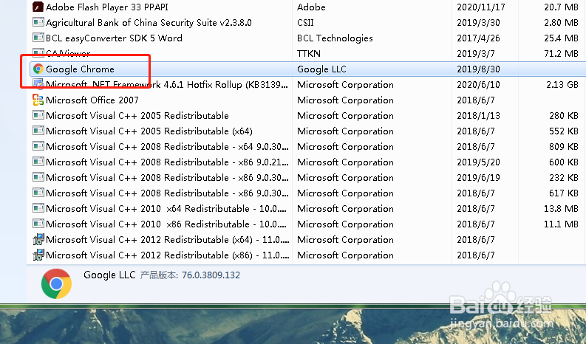Click the Adobe Flash Player program icon

pyautogui.click(x=38, y=7)
